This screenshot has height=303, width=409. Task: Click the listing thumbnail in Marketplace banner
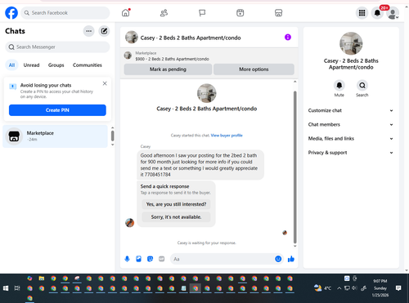[x=128, y=56]
